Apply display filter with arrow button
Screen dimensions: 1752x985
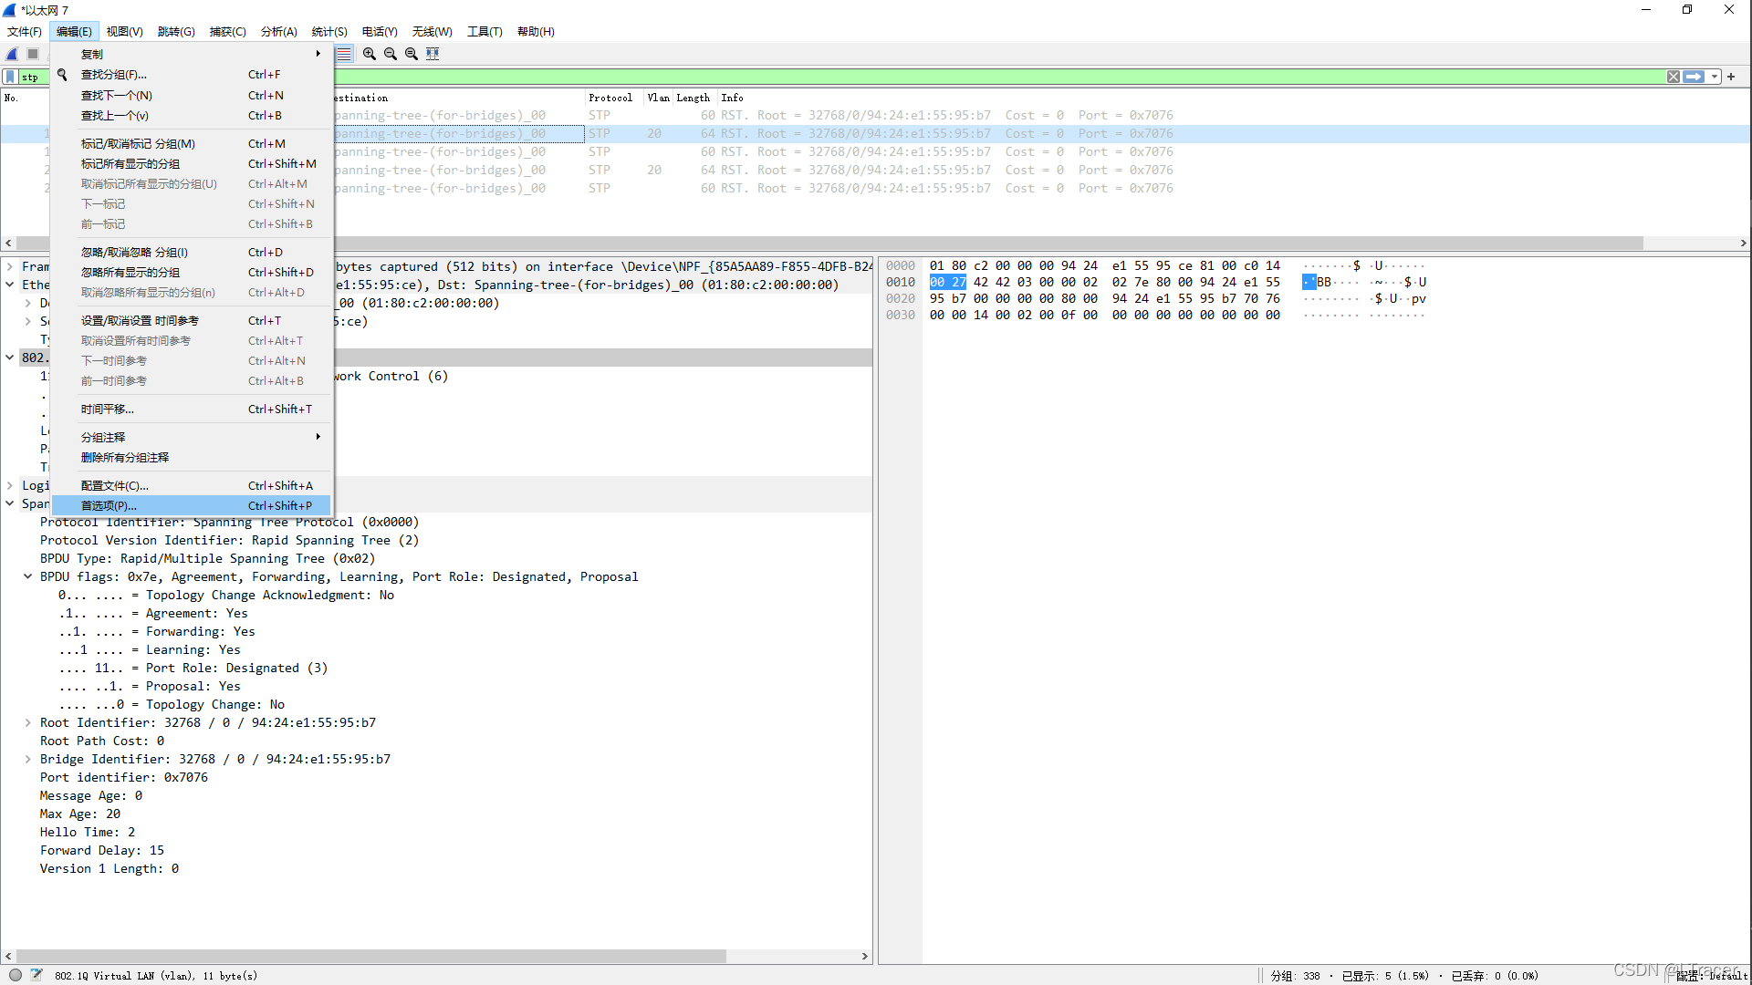(x=1694, y=77)
